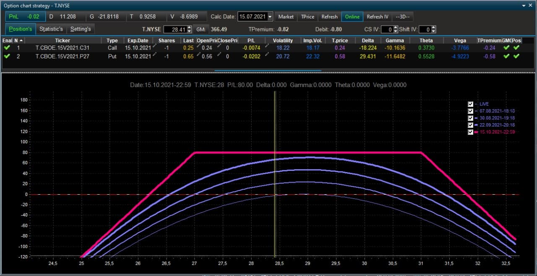Increase the T.NYSE price stepper value
Viewport: 537px width, 276px height.
(189, 28)
